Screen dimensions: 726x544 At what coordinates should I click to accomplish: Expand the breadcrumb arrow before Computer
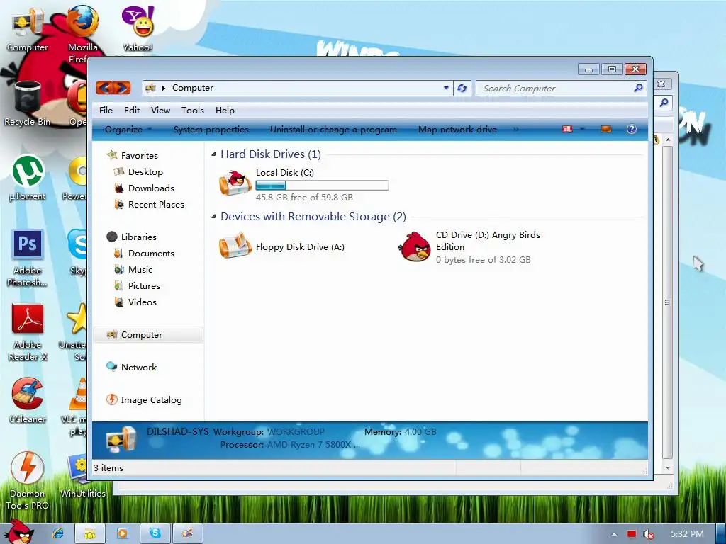pyautogui.click(x=164, y=88)
